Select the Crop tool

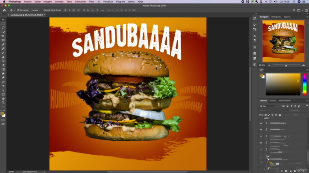point(3,36)
